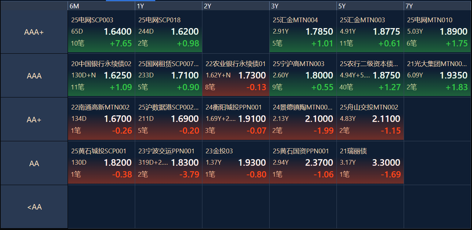The width and height of the screenshot is (472, 230).
Task: Select the 3Y column header
Action: click(303, 6)
